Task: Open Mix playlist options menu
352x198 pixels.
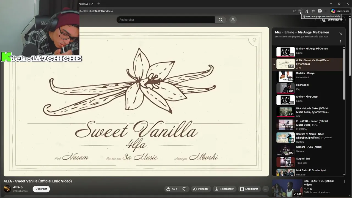Action: tap(340, 42)
